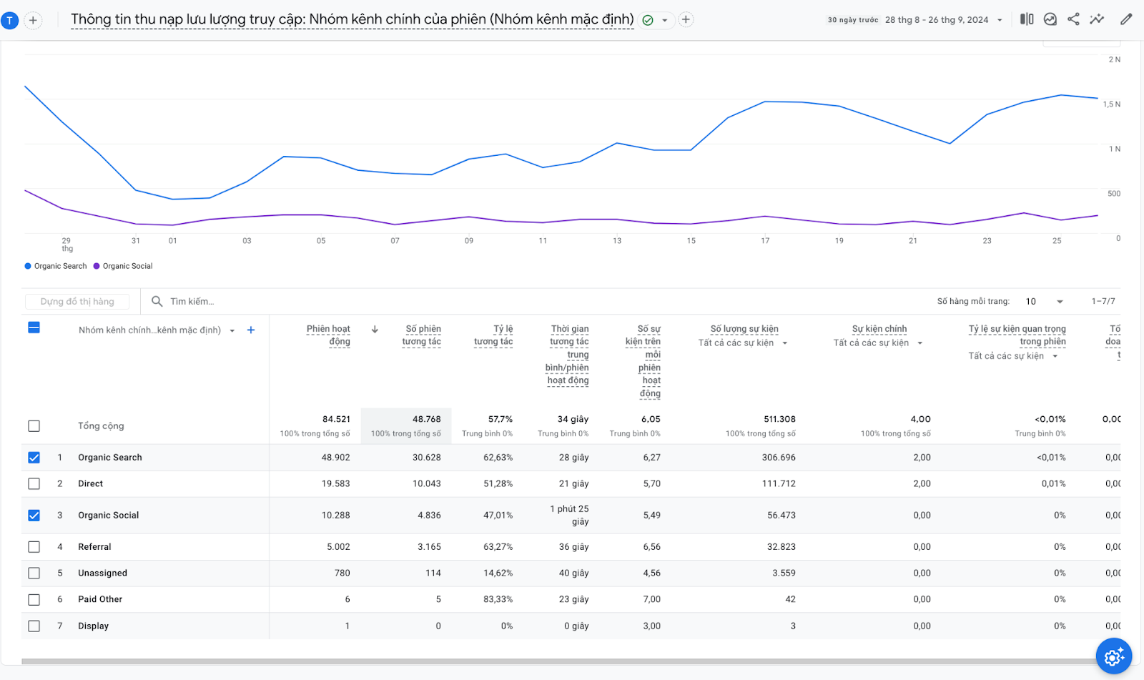Viewport: 1144px width, 680px height.
Task: Click the Display row label
Action: [94, 626]
